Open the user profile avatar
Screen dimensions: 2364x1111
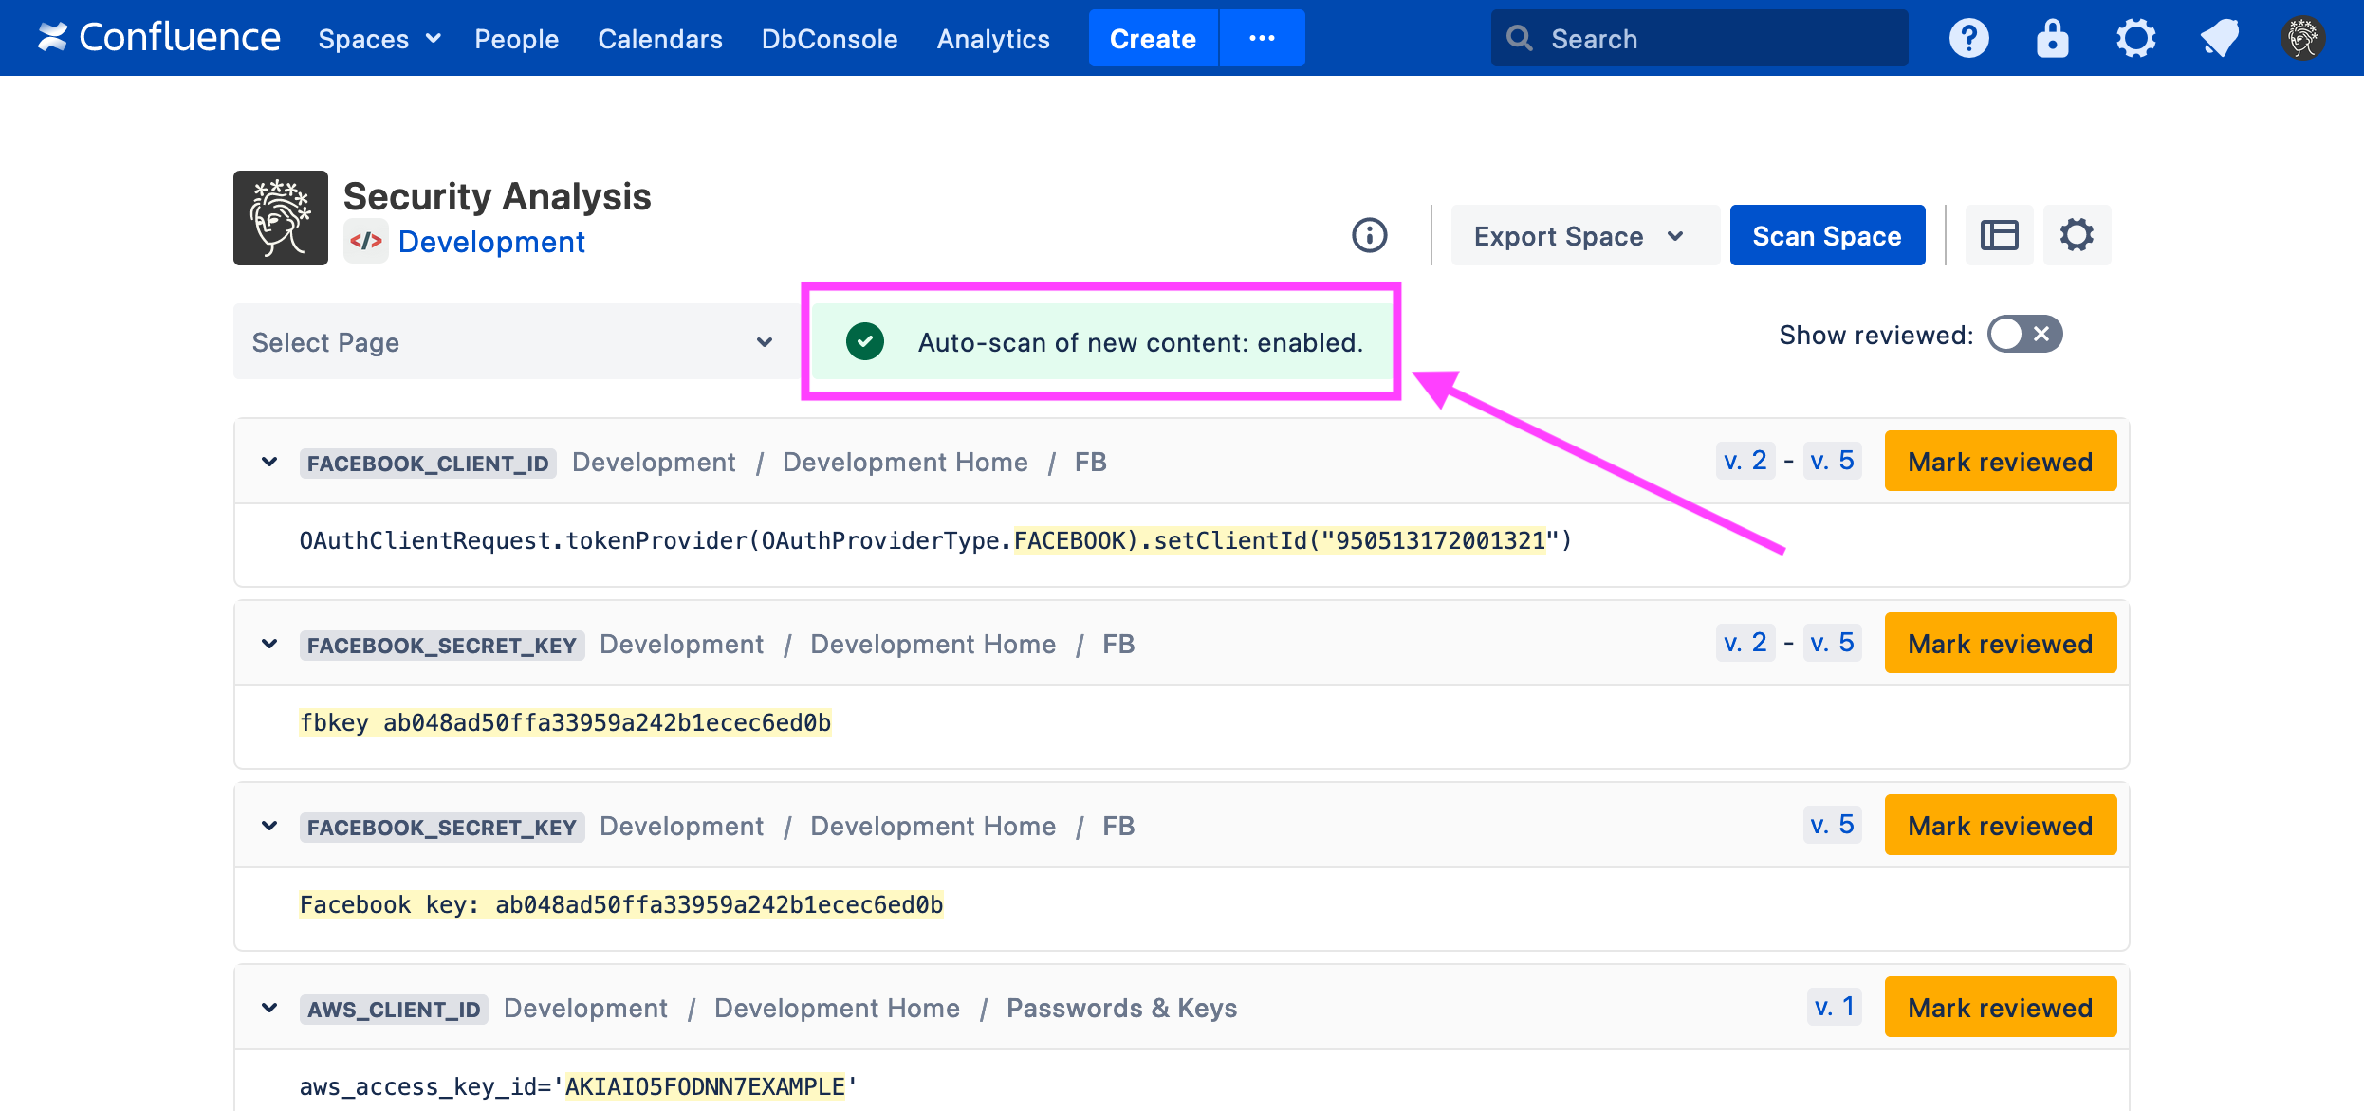point(2302,39)
